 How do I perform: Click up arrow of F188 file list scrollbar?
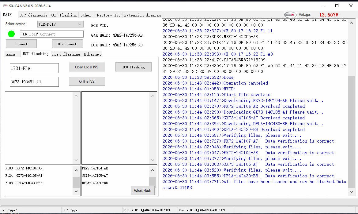click(76, 170)
